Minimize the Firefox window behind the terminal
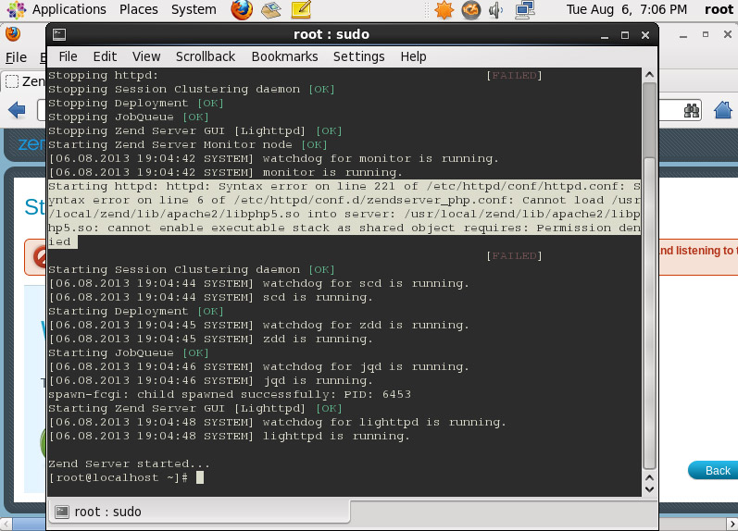738x531 pixels. (x=683, y=35)
